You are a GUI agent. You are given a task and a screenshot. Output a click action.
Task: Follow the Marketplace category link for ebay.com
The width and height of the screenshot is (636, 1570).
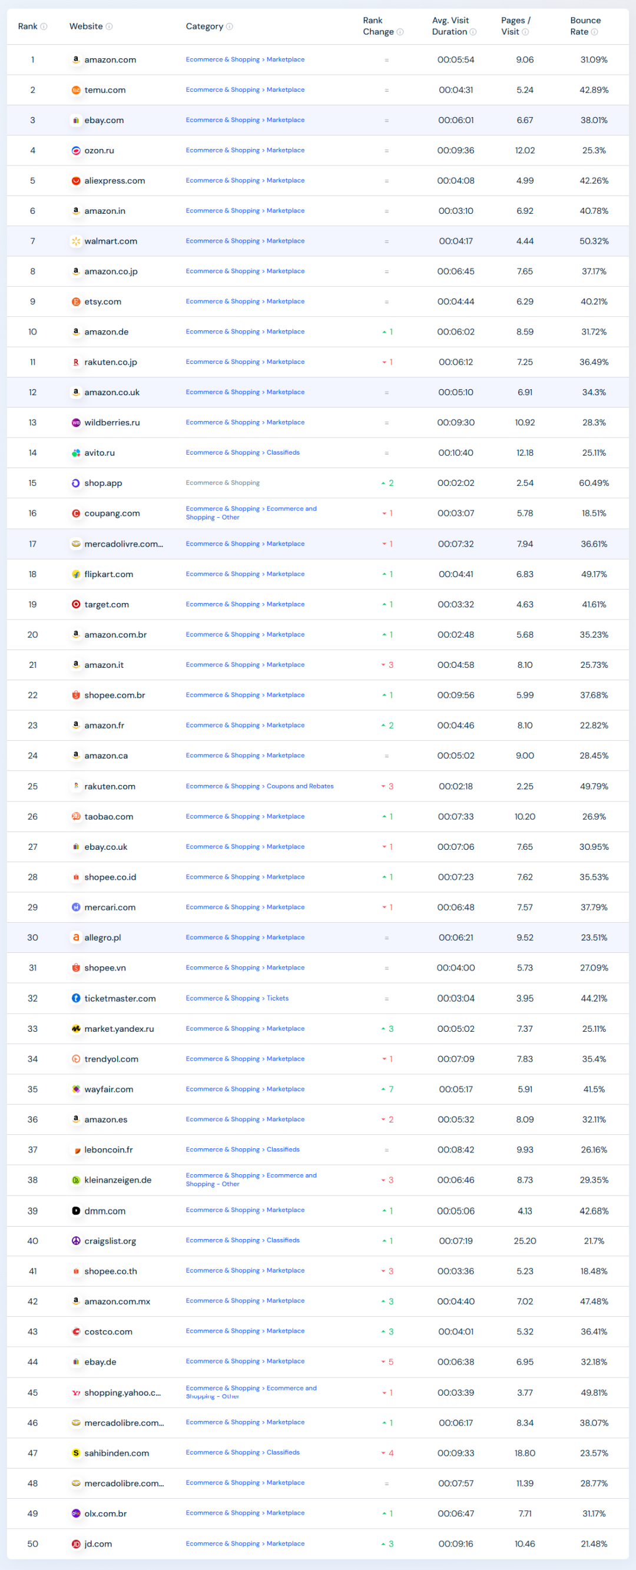point(286,120)
